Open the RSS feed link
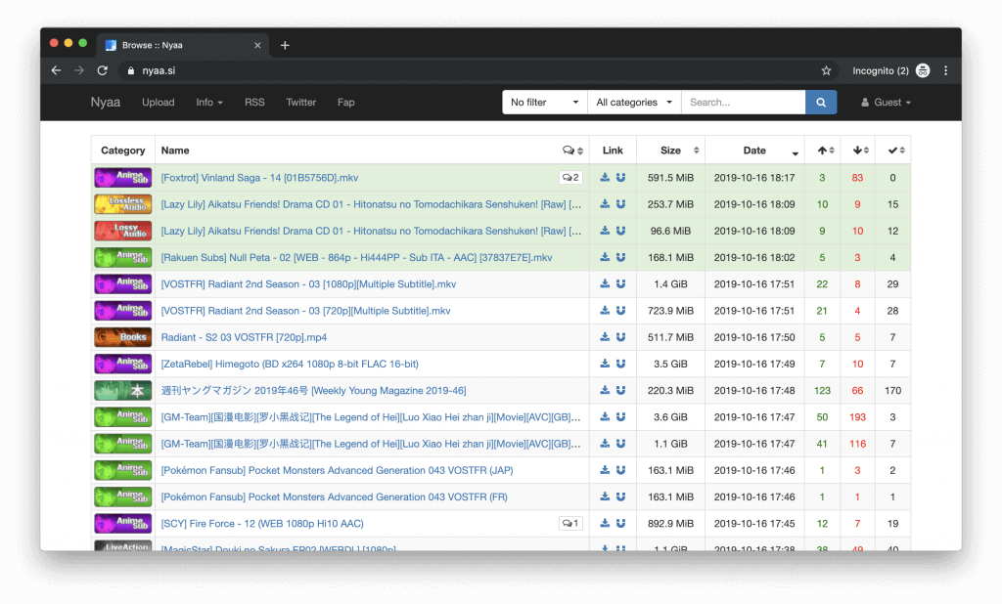This screenshot has height=604, width=1002. coord(254,103)
